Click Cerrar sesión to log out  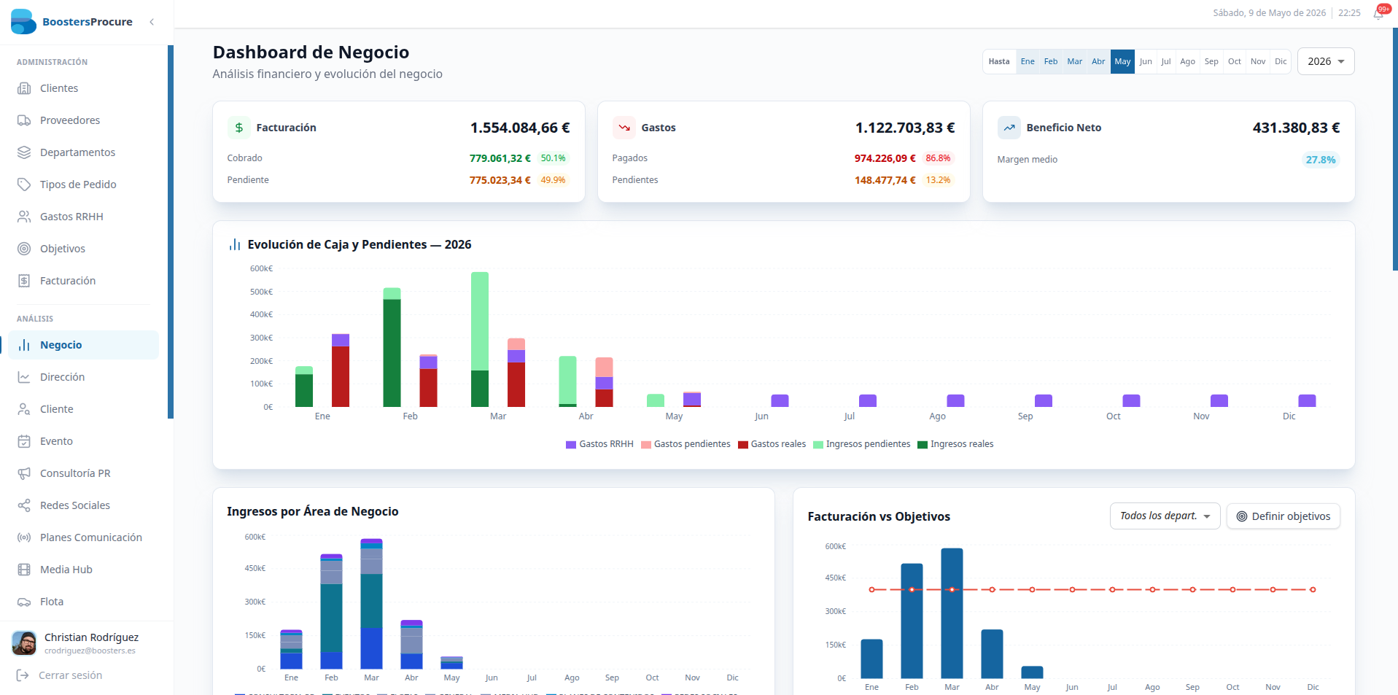tap(60, 675)
